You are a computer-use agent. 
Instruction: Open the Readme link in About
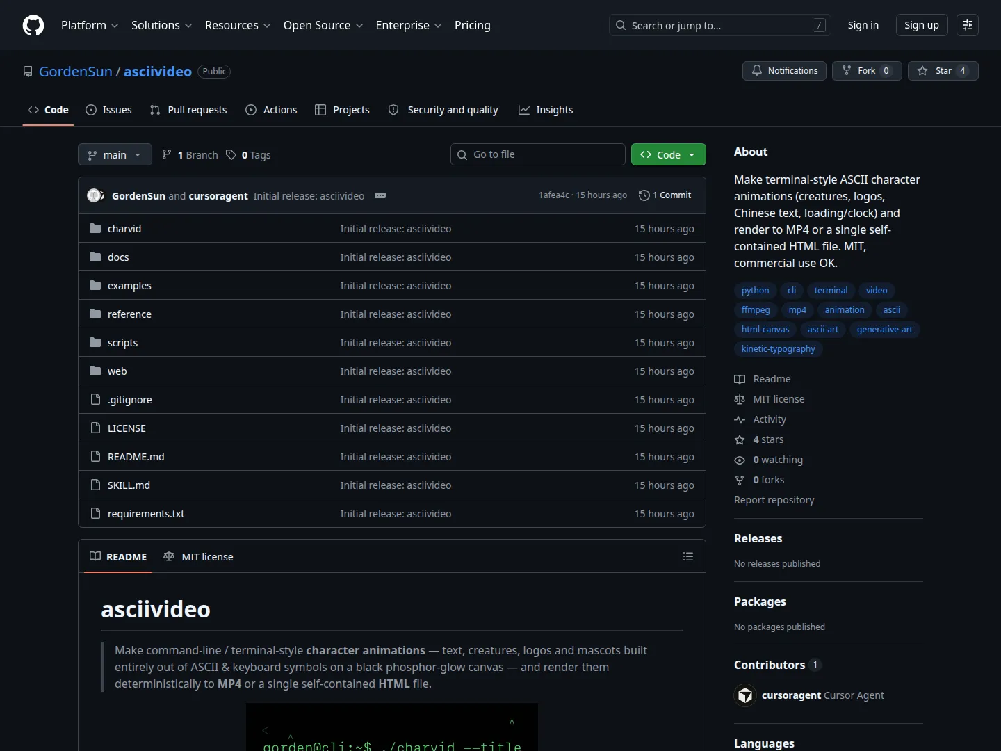click(x=763, y=379)
